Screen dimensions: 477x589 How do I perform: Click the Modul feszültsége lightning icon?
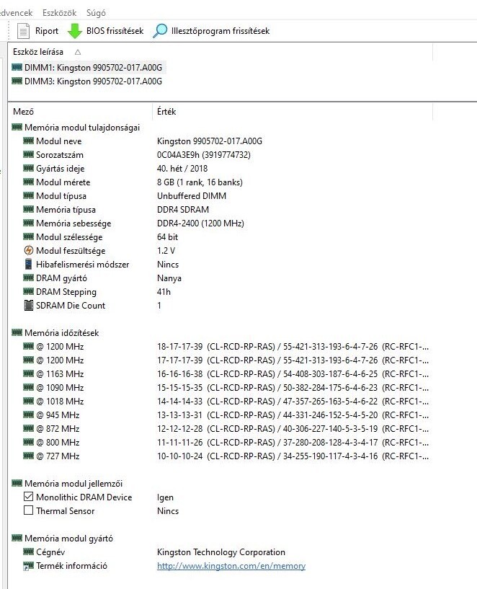click(x=29, y=250)
